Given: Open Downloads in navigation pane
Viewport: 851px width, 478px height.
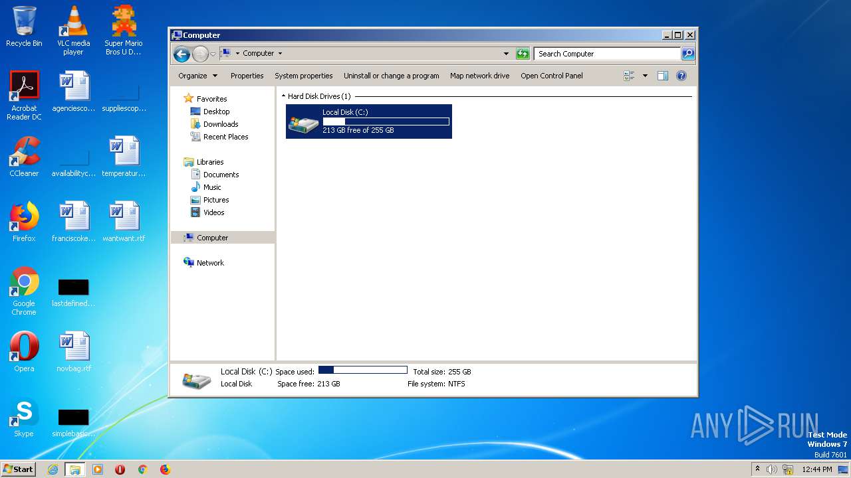Looking at the screenshot, I should [x=221, y=124].
